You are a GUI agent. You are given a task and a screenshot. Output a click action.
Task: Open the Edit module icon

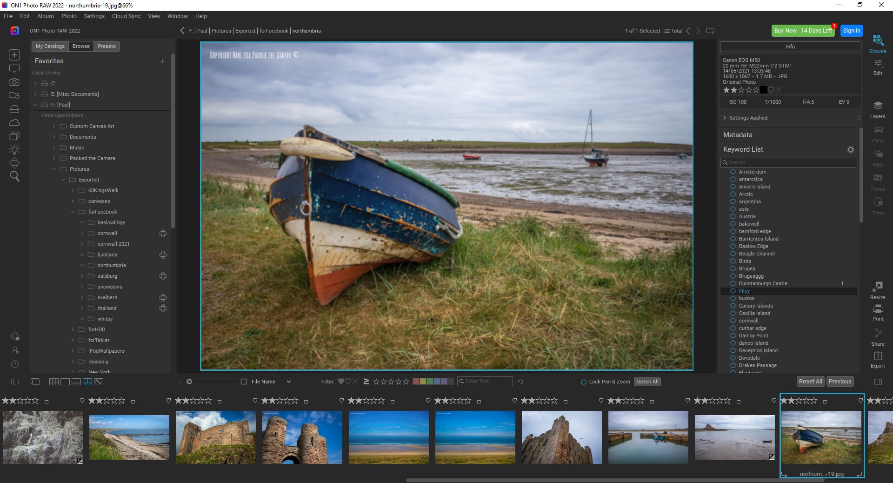coord(878,63)
